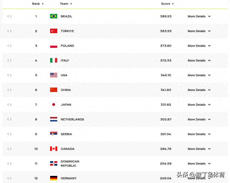The height and width of the screenshot is (183, 230).
Task: Click the USA flag icon
Action: [x=54, y=75]
